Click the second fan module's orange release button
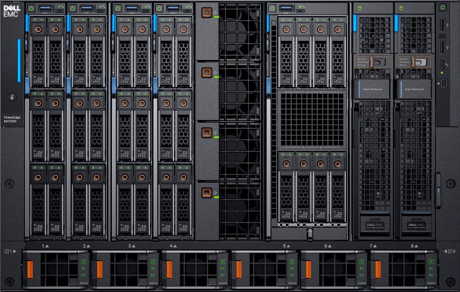Image resolution: width=460 pixels, height=292 pixels. coord(207,72)
